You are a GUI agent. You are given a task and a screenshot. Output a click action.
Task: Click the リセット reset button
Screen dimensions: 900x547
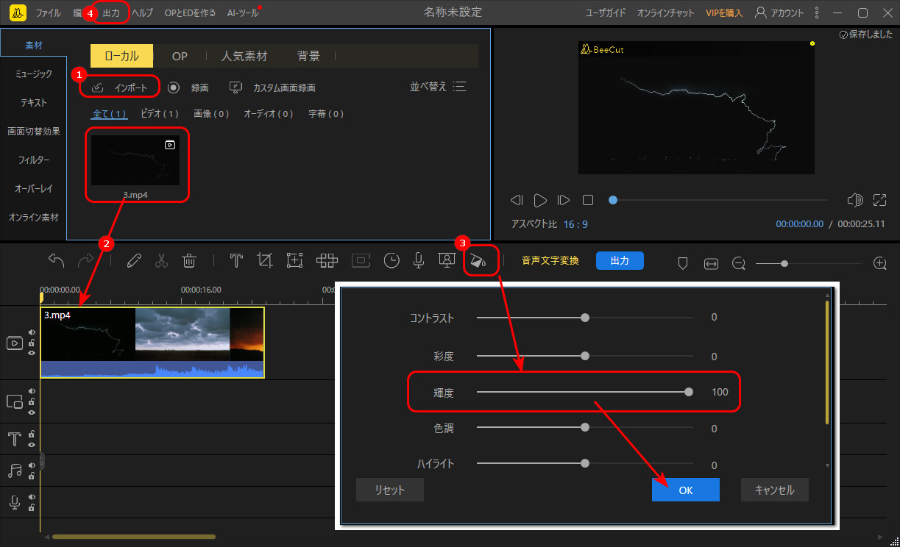coord(389,490)
